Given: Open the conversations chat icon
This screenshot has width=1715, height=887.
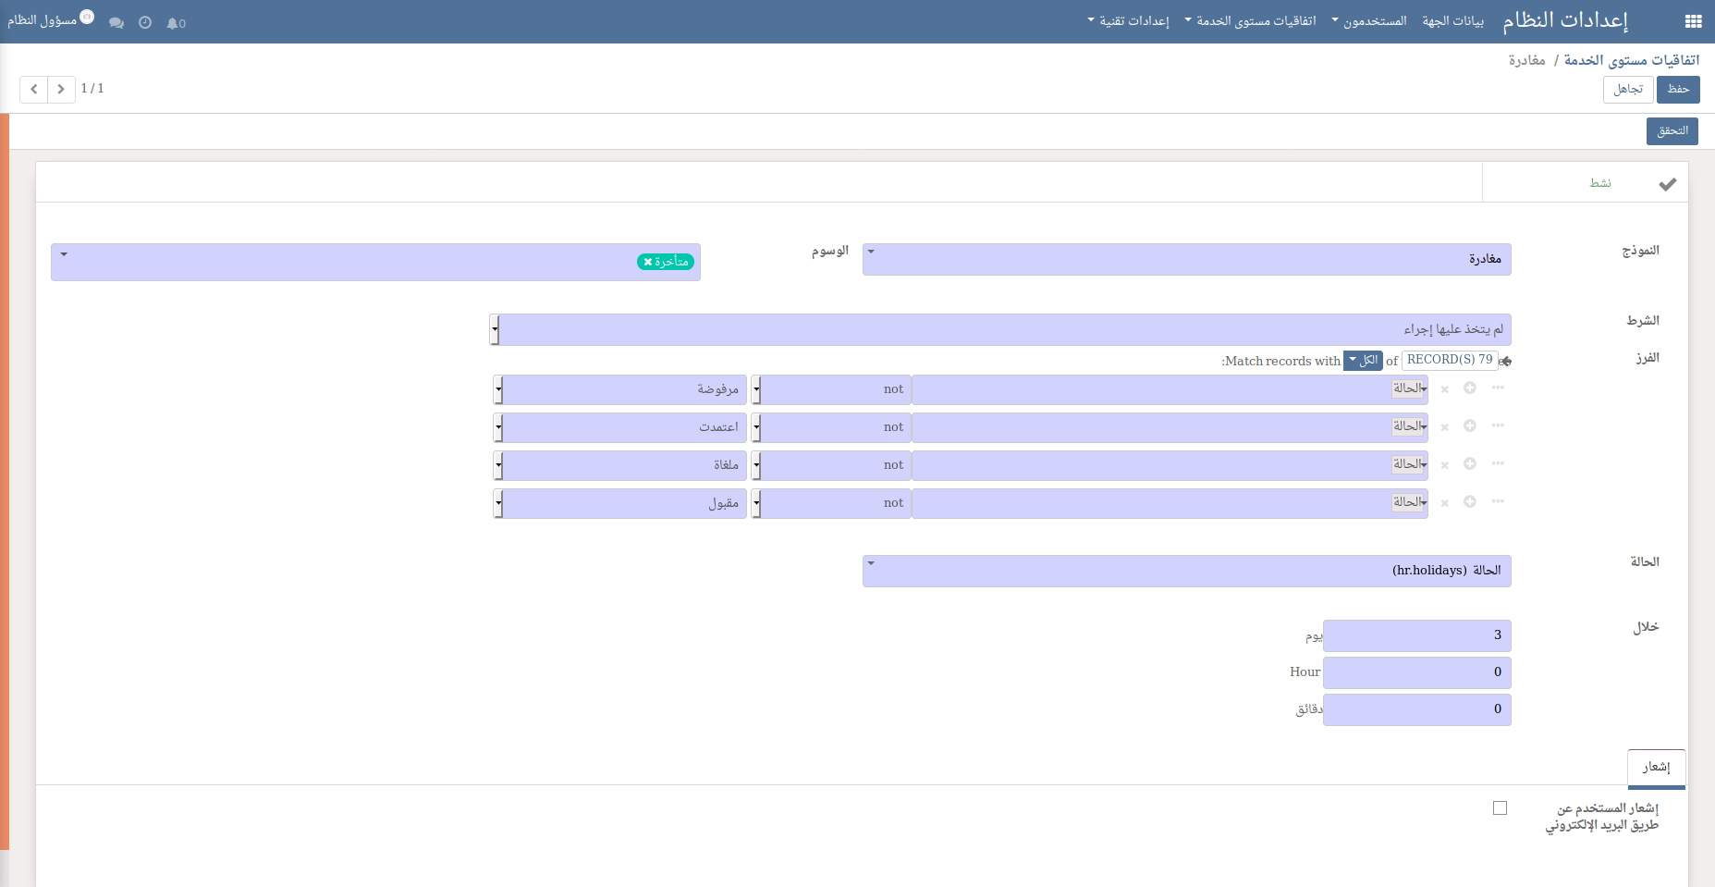Looking at the screenshot, I should tap(116, 23).
